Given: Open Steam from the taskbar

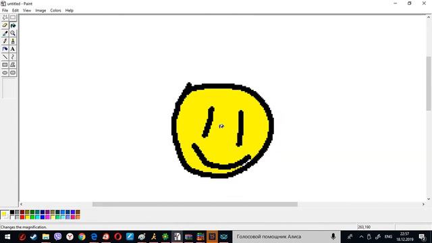Looking at the screenshot, I should click(x=34, y=237).
